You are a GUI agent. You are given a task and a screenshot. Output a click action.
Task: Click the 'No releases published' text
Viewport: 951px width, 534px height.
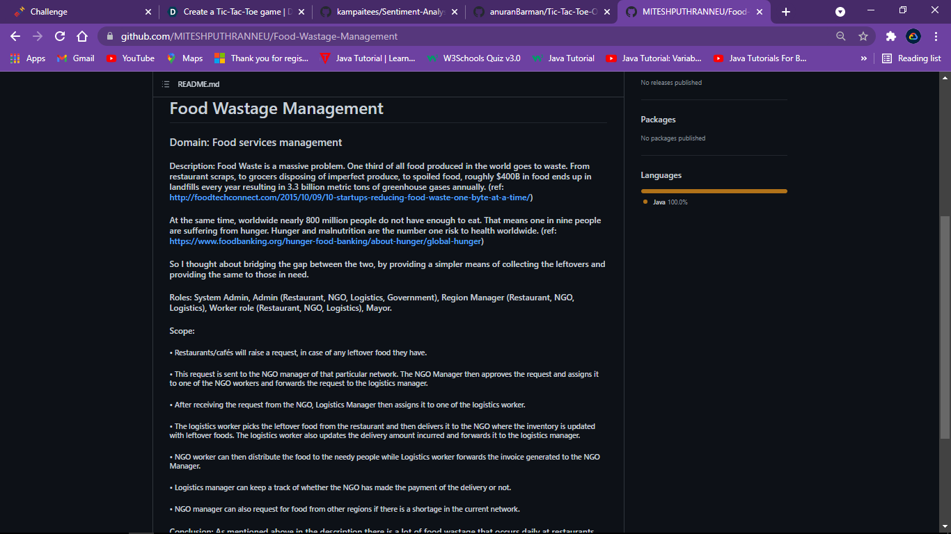coord(671,83)
